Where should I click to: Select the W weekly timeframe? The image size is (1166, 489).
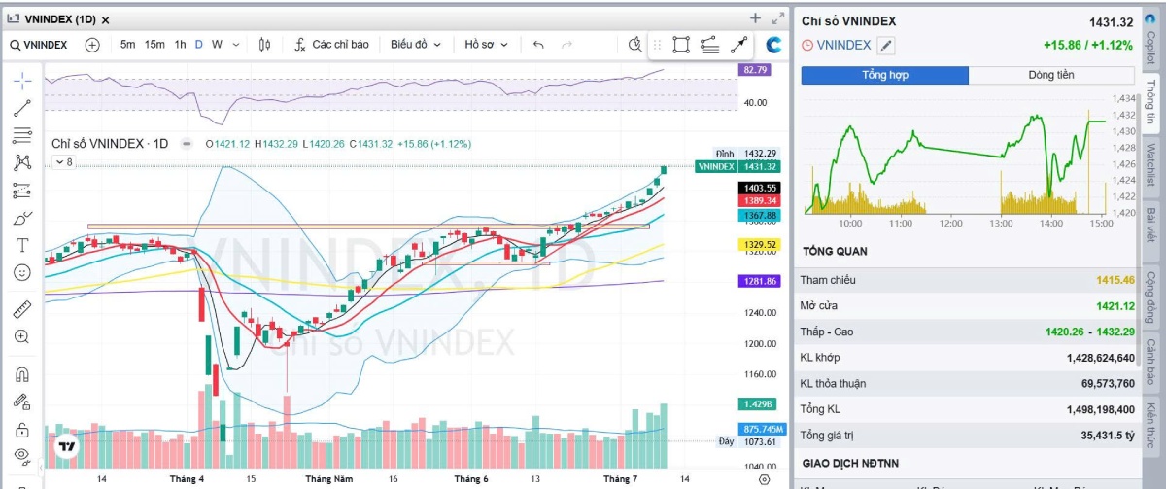click(x=217, y=44)
